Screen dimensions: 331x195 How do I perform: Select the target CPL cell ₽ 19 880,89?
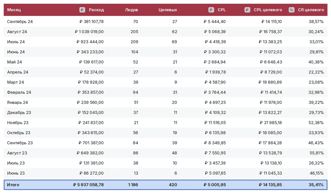point(270,82)
